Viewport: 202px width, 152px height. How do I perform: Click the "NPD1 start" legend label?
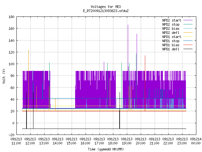(x=172, y=37)
